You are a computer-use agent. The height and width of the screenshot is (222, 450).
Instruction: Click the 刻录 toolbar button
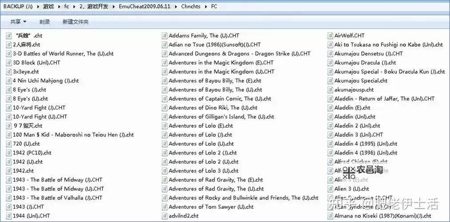pos(44,22)
